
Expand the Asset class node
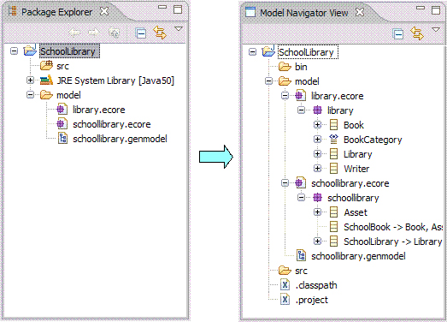[x=317, y=212]
